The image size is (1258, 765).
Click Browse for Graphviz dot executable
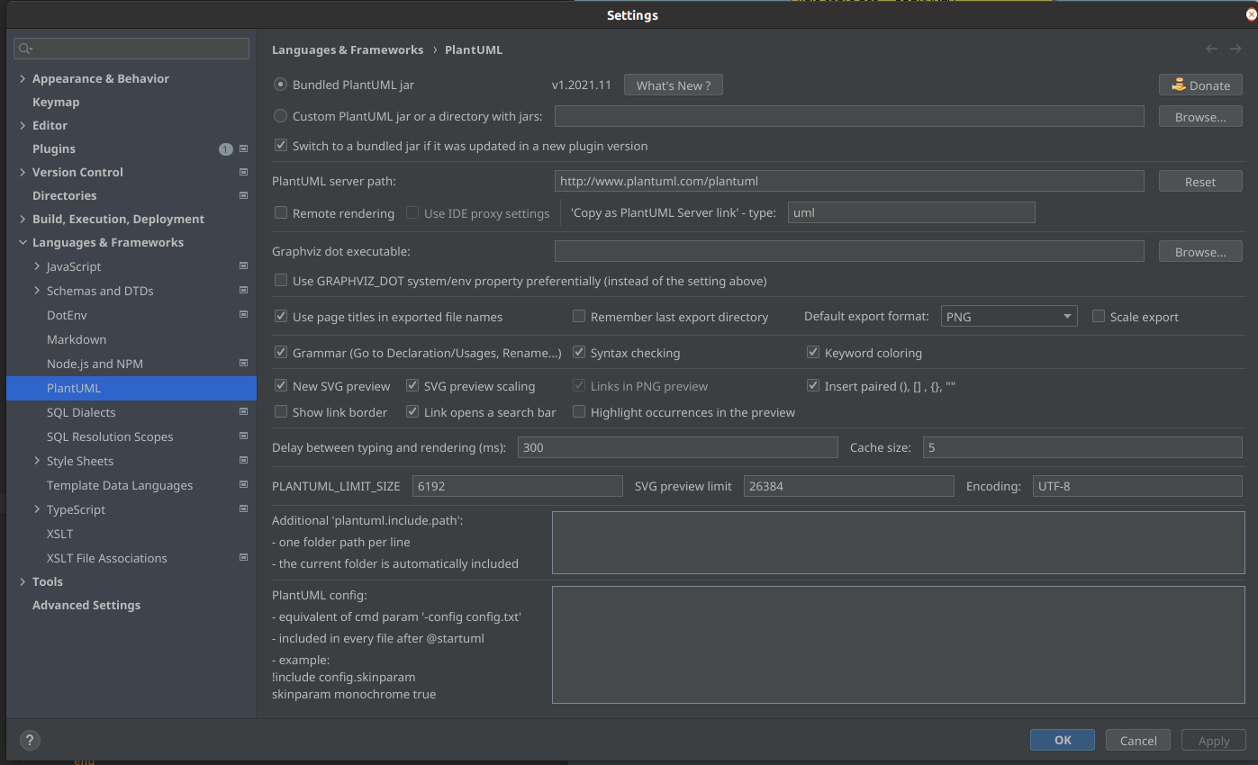pyautogui.click(x=1200, y=252)
